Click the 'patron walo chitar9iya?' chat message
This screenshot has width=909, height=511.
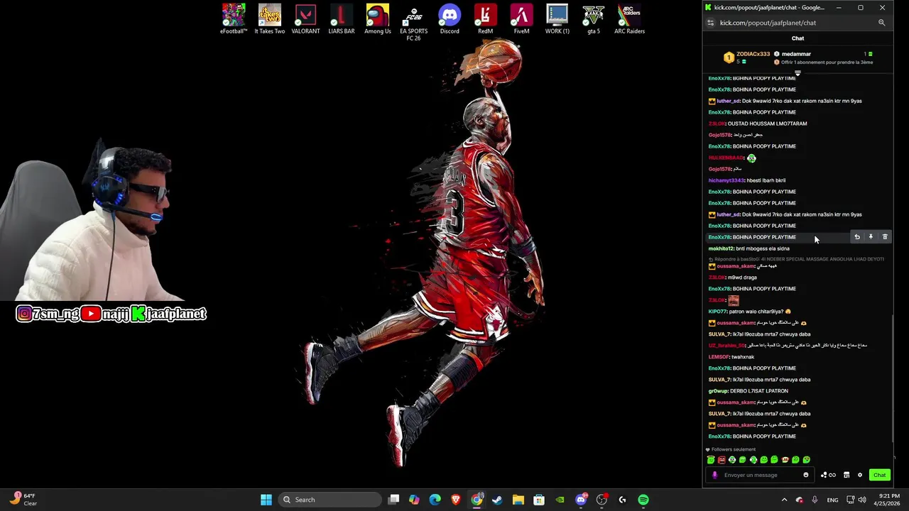coord(757,312)
